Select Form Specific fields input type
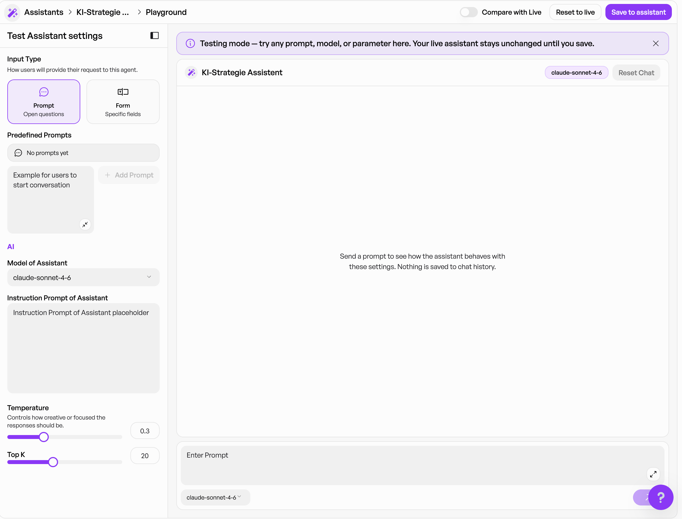 123,102
